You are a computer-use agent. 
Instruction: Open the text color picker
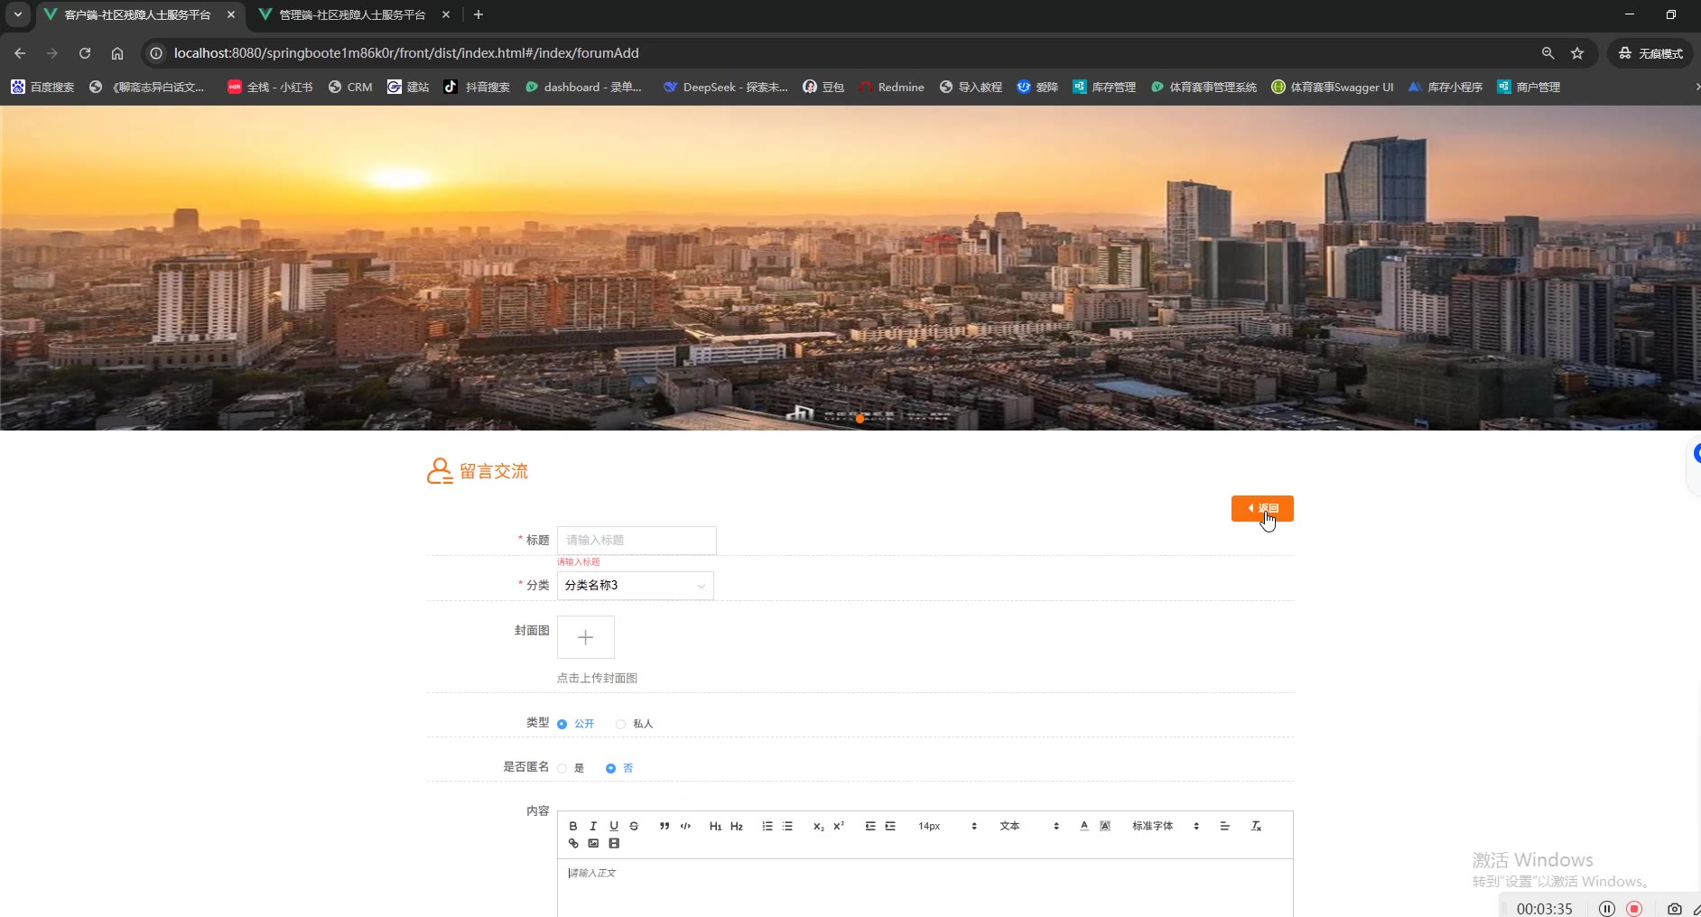1083,826
